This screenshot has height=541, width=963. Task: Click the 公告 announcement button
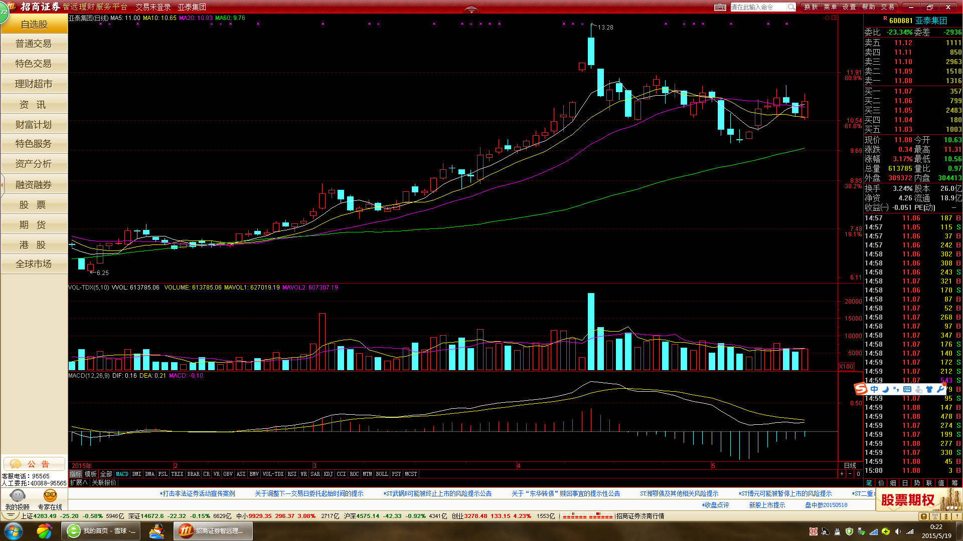click(34, 464)
